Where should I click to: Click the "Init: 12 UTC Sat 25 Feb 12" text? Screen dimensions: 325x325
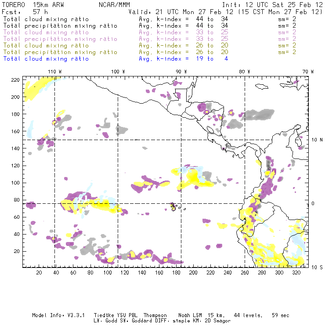tap(272, 5)
